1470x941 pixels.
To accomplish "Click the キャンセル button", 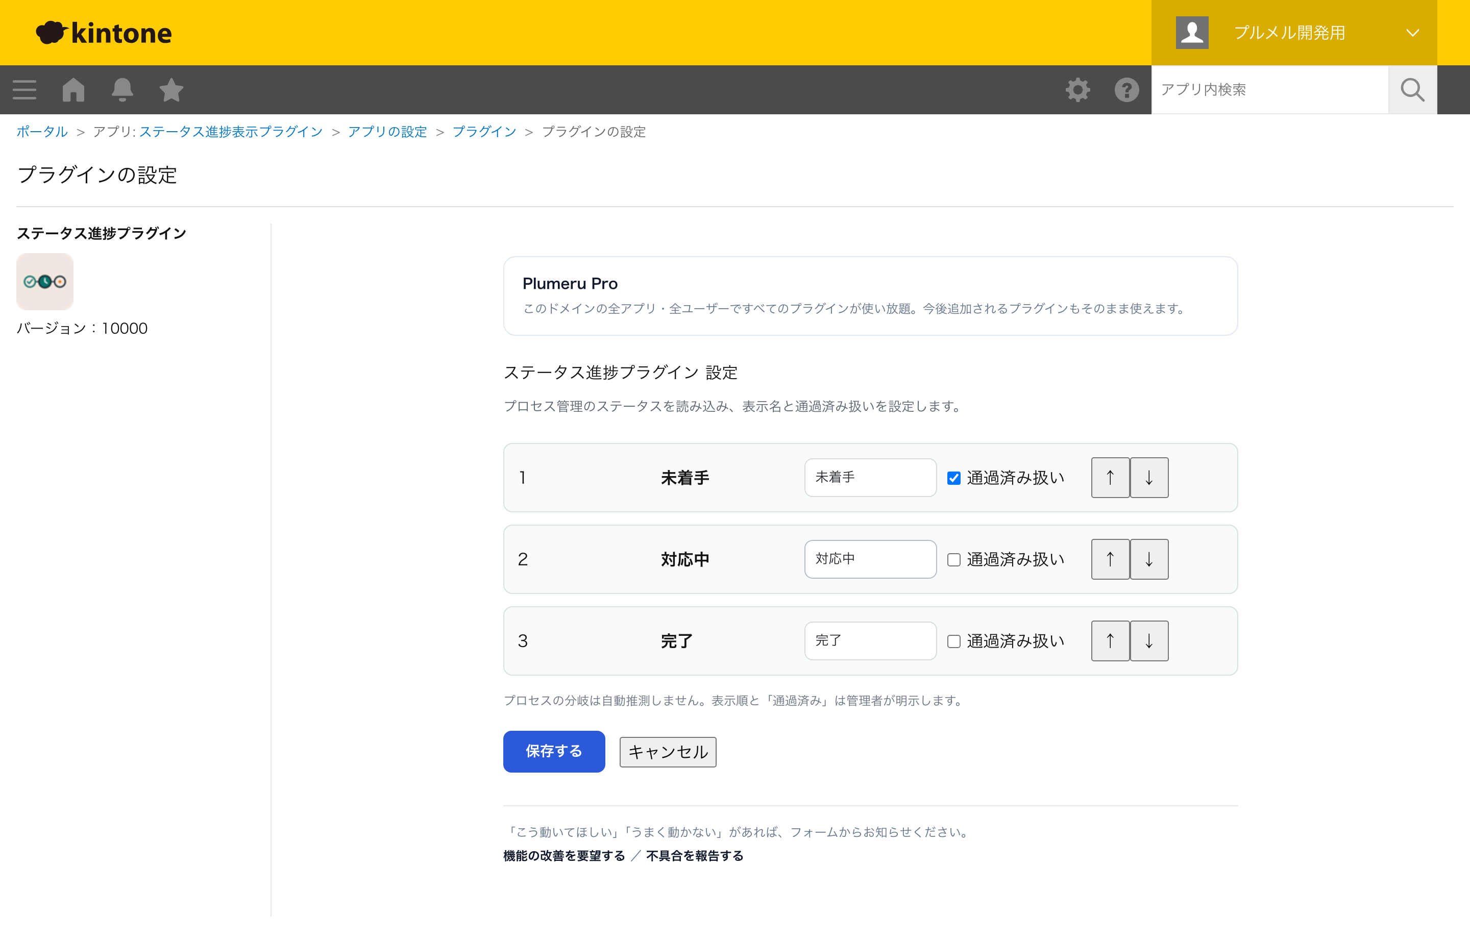I will (x=668, y=752).
